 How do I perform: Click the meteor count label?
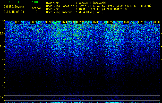point(37,8)
